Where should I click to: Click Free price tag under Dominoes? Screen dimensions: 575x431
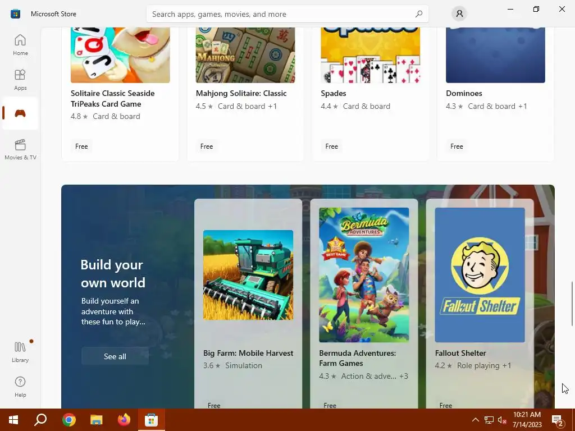pos(457,146)
